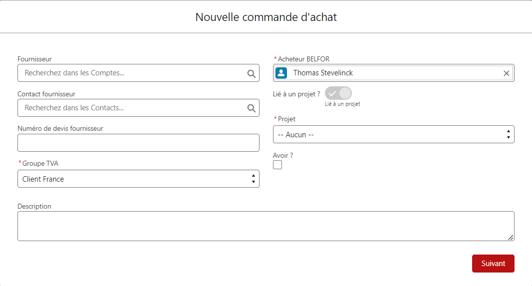Click the Avoir ? label

[x=283, y=155]
